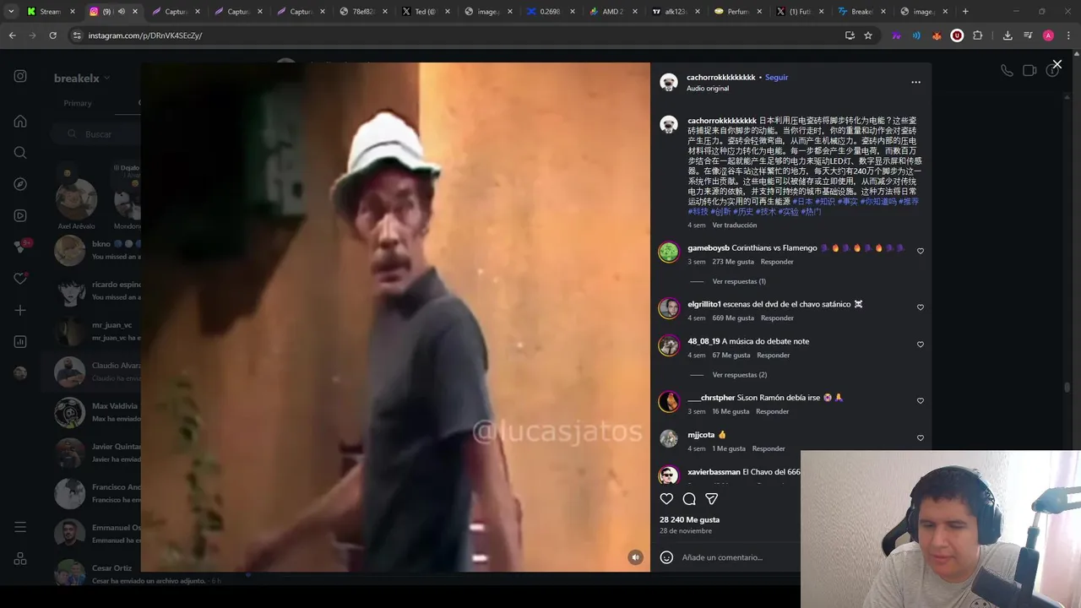
Task: Open hamburger More menu in sidebar
Action: pyautogui.click(x=20, y=527)
